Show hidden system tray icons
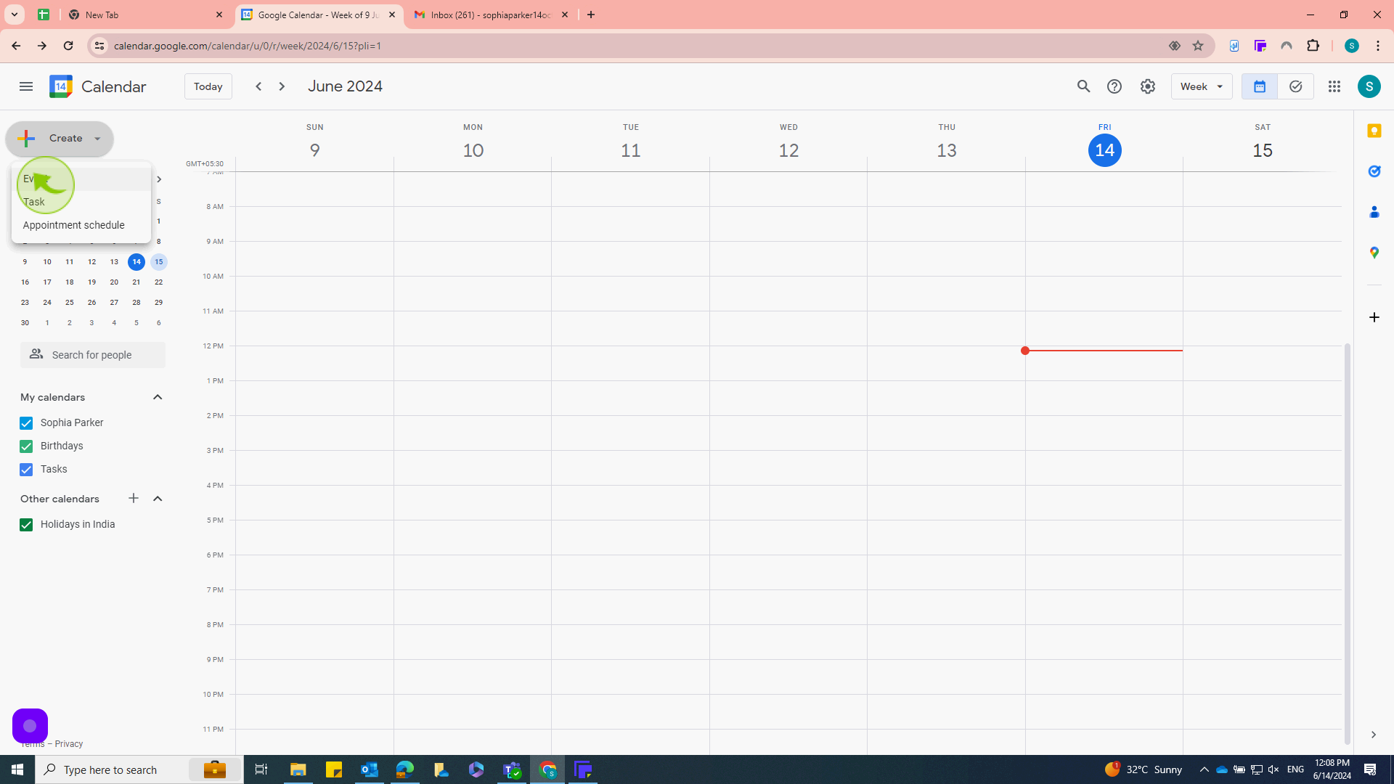1394x784 pixels. tap(1204, 769)
